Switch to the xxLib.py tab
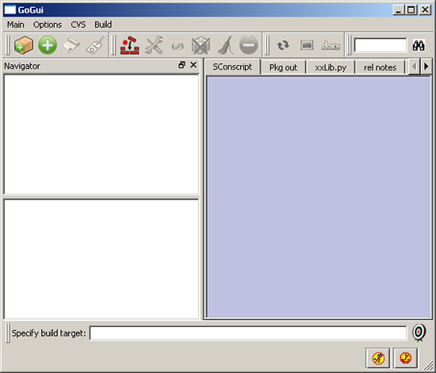This screenshot has width=436, height=373. click(331, 67)
